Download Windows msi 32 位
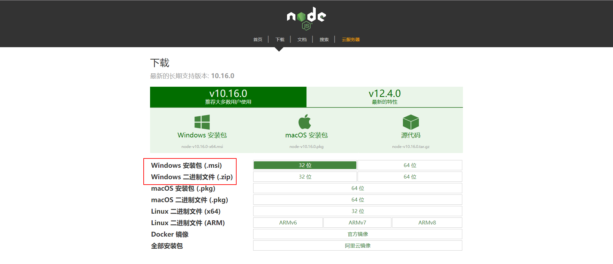The width and height of the screenshot is (613, 264). [305, 165]
